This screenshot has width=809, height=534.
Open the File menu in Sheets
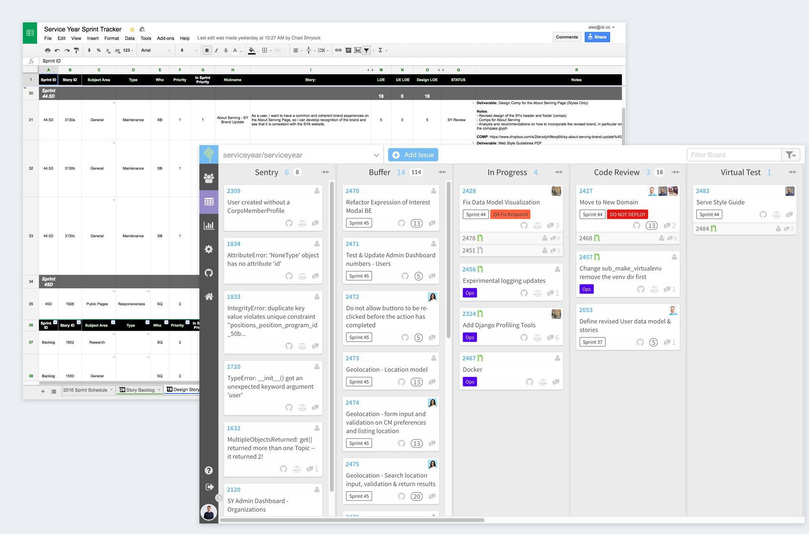click(48, 39)
